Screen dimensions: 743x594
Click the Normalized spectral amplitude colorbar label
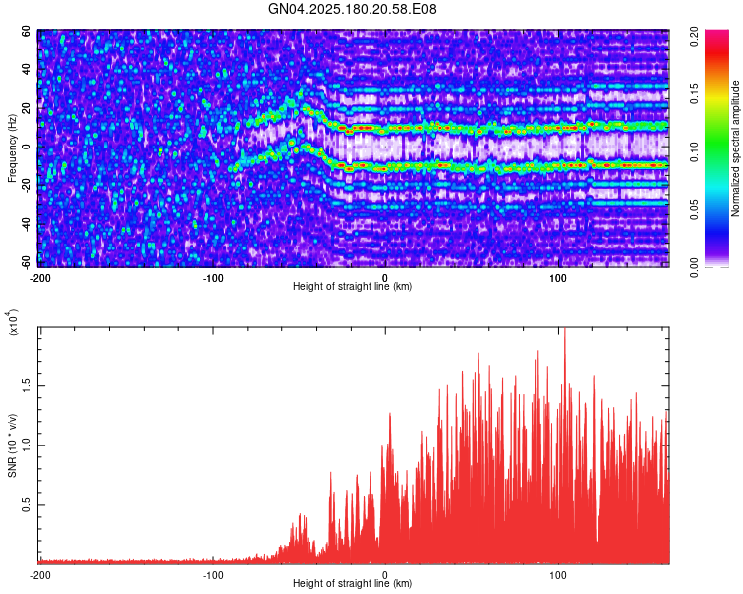tap(735, 148)
